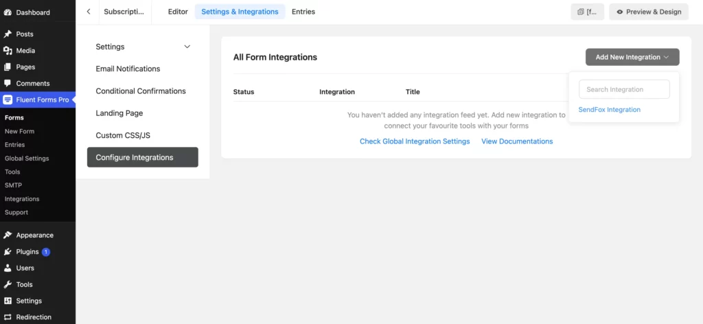Select the Settings & Integrations tab
Screen dimensions: 703x324
coord(240,12)
